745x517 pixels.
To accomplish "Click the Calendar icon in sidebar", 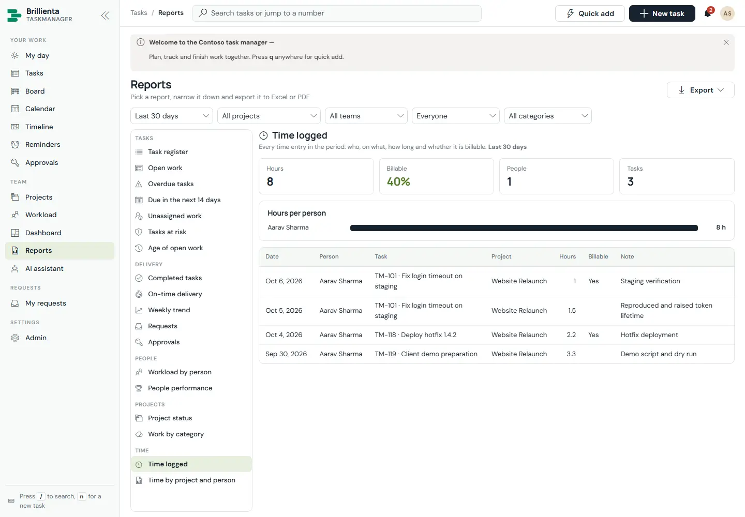I will pos(15,109).
